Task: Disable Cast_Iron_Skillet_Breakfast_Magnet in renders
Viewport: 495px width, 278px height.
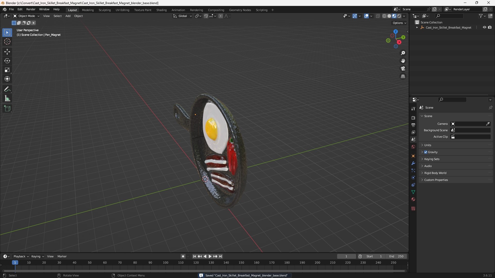Action: point(490,27)
